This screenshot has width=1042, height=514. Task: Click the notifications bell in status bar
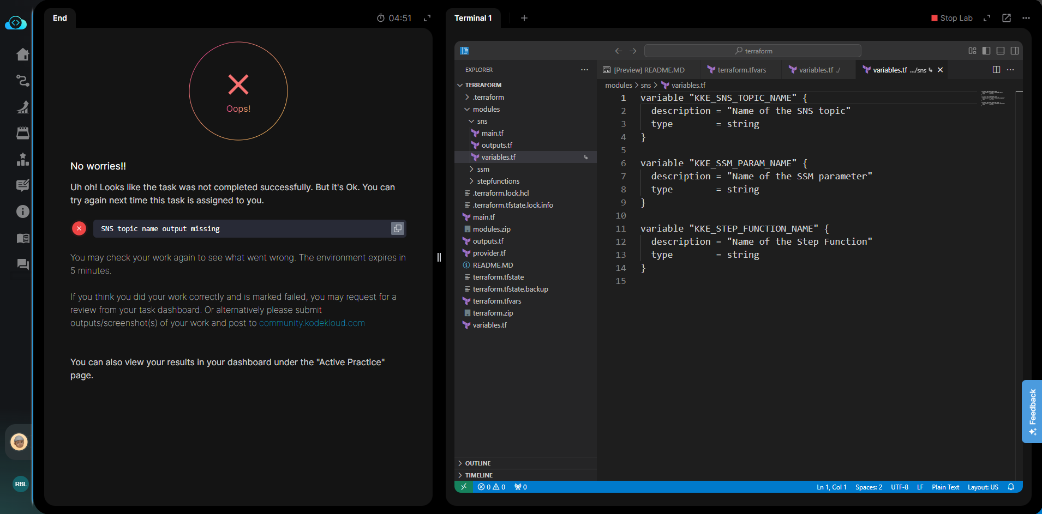(x=1011, y=487)
